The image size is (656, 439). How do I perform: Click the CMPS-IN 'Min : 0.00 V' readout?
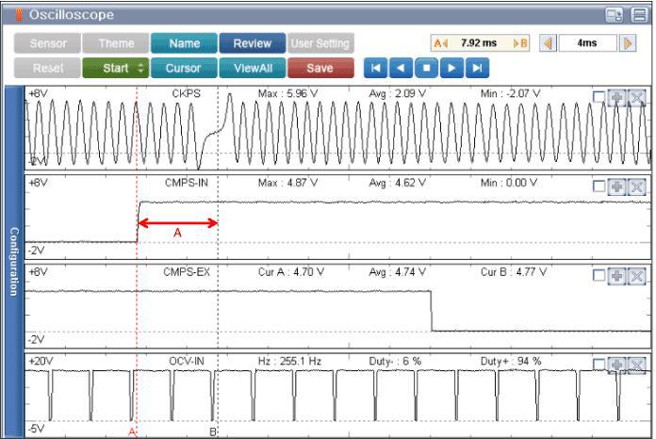(509, 183)
